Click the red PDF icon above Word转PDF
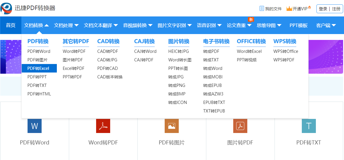This screenshot has height=160, width=344. point(103,126)
